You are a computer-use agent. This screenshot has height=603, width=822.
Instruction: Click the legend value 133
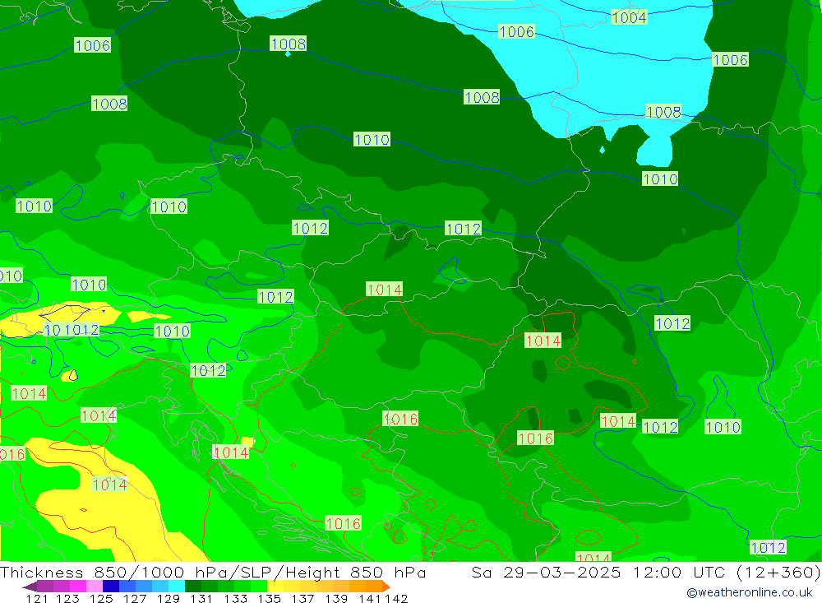235,598
